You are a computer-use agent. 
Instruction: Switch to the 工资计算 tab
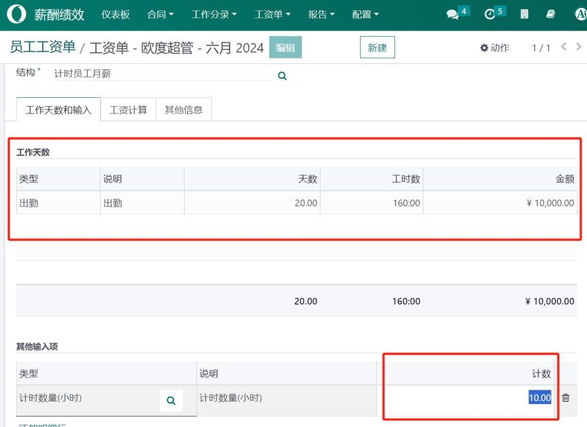(128, 109)
